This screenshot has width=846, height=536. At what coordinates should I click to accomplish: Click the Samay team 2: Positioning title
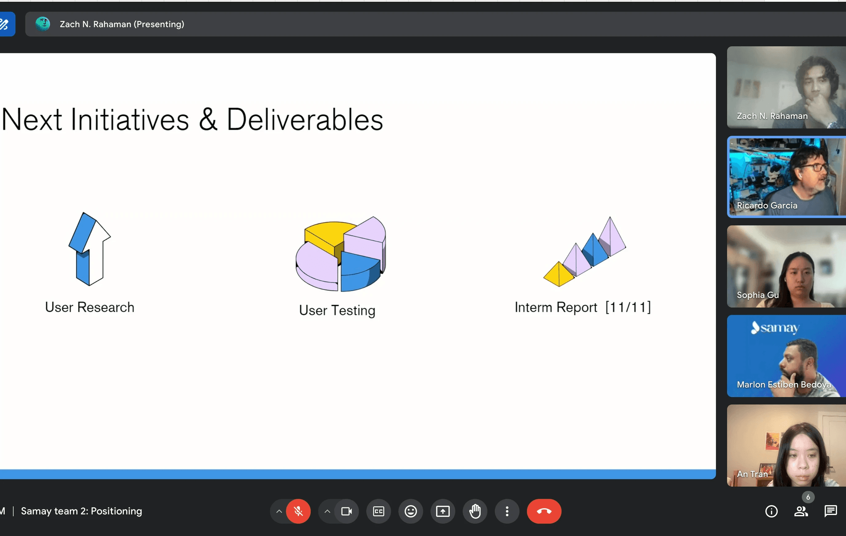(81, 511)
